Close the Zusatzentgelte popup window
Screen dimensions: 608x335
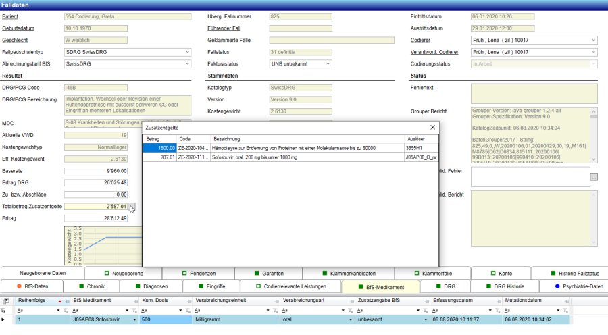click(432, 127)
